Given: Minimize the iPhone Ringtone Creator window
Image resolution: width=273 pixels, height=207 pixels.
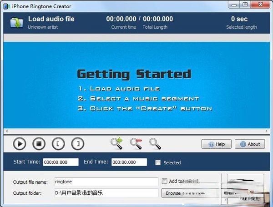Looking at the screenshot, I should point(234,5).
